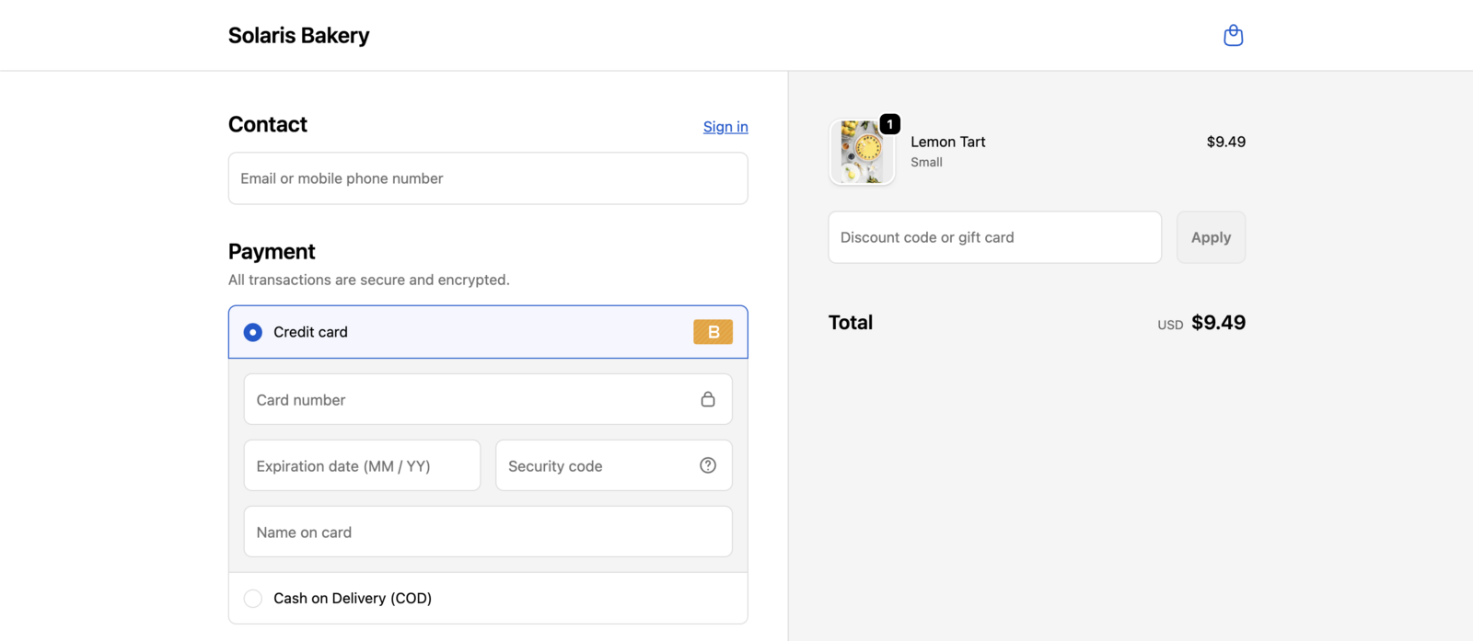Click the $9.49 Lemon Tart item price
Viewport: 1473px width, 641px height.
click(1226, 142)
